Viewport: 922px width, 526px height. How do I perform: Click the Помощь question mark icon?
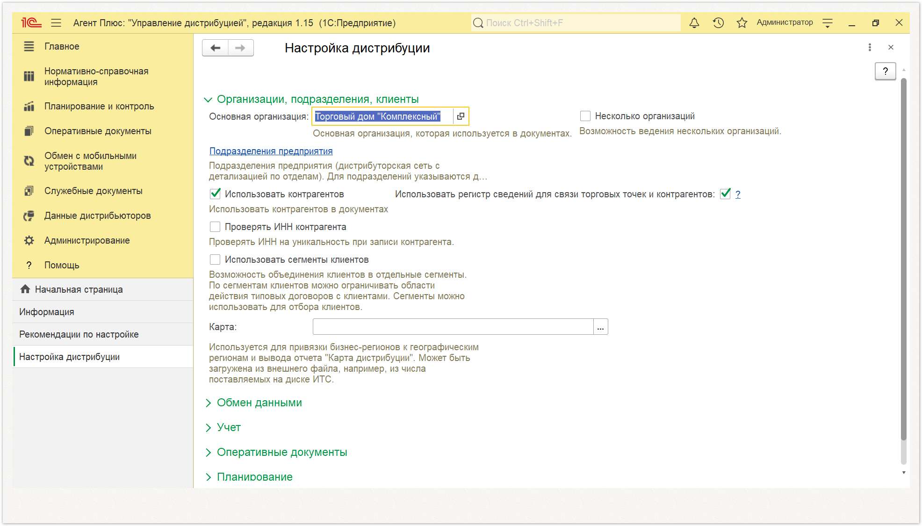pos(29,265)
